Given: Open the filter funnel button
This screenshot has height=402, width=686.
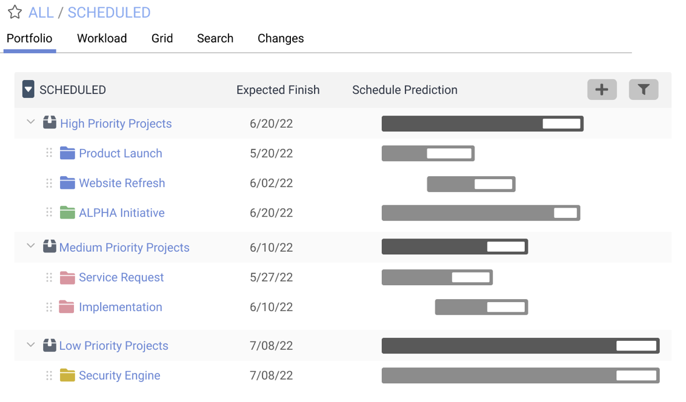Looking at the screenshot, I should point(644,90).
